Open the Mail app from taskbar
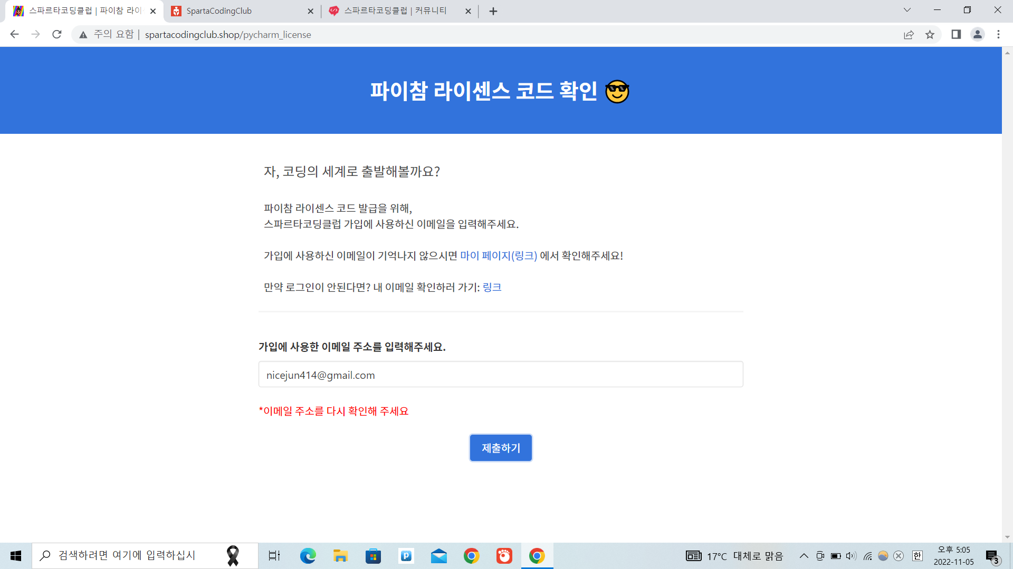This screenshot has width=1013, height=569. pos(438,556)
